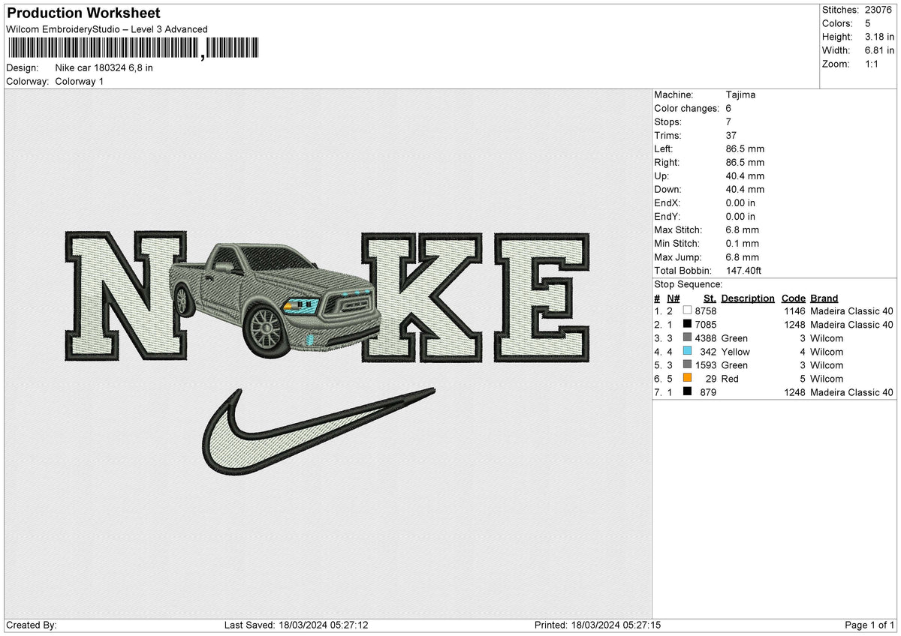Click the Min Stitch value 0.1 mm
Image resolution: width=901 pixels, height=636 pixels.
tap(743, 244)
